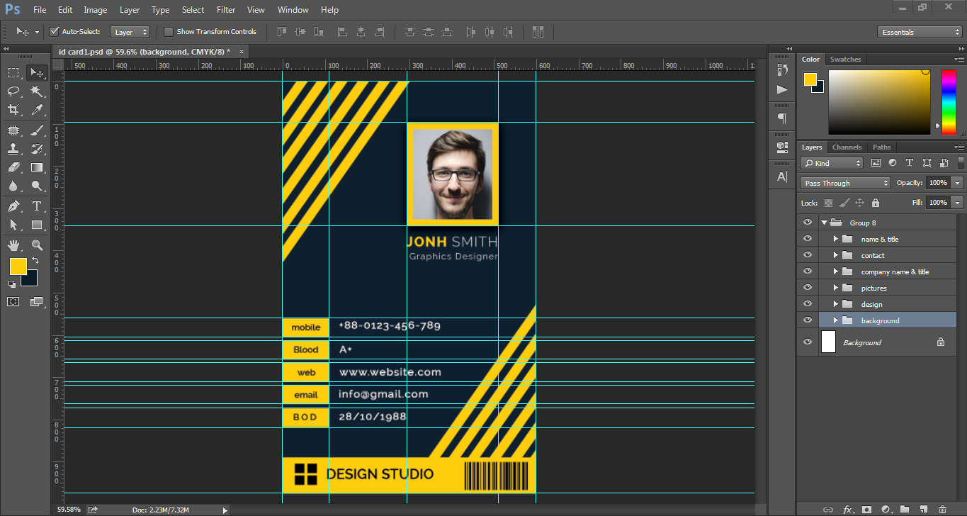The width and height of the screenshot is (967, 516).
Task: Hide the pictures group layer
Action: point(807,288)
